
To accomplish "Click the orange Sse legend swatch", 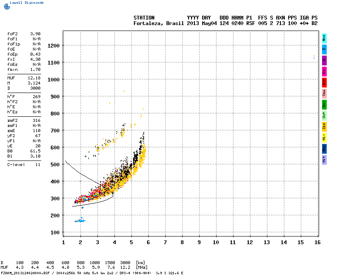I will (x=324, y=127).
